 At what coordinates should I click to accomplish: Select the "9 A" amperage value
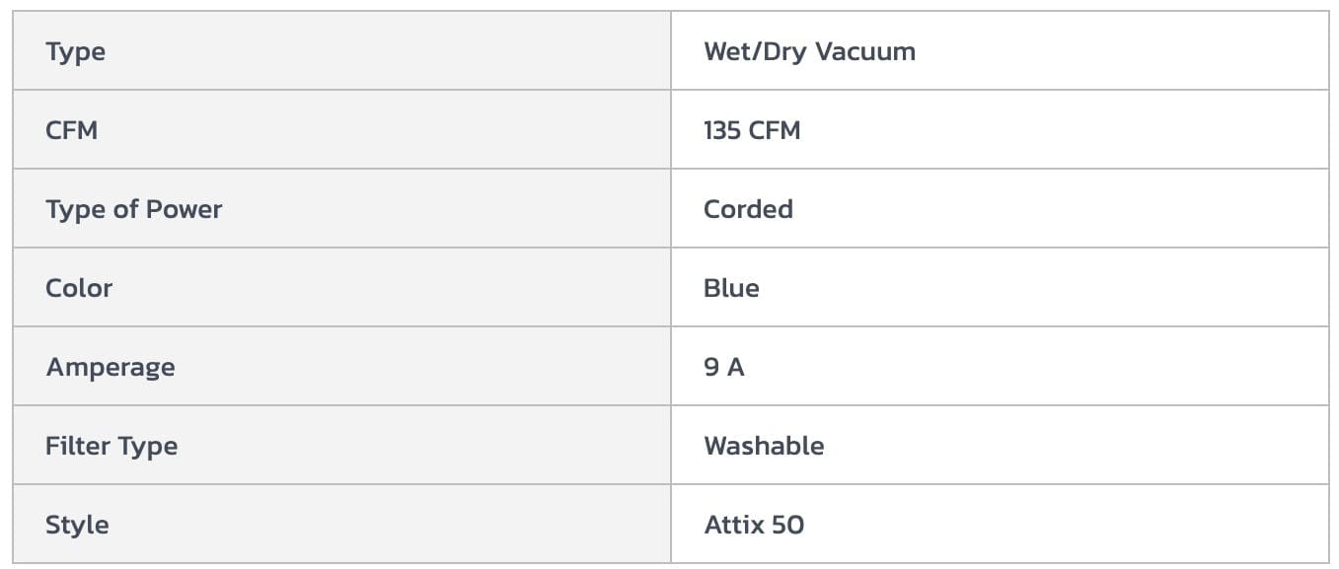(723, 367)
